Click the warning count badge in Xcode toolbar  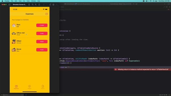(137, 4)
